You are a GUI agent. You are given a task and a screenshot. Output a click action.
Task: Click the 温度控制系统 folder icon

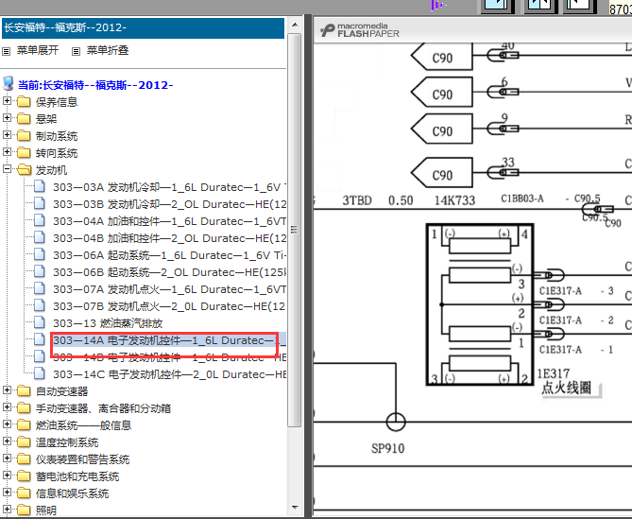(24, 442)
